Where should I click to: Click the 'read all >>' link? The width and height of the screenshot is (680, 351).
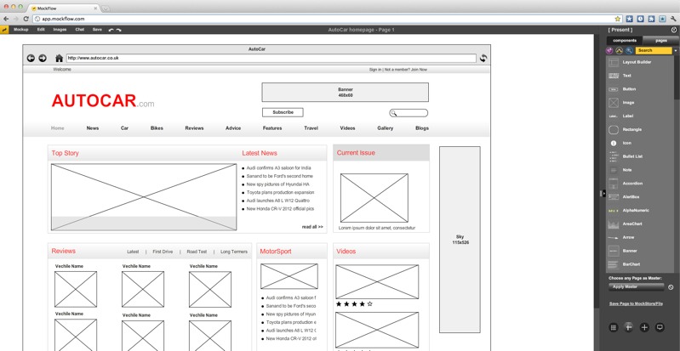[312, 227]
